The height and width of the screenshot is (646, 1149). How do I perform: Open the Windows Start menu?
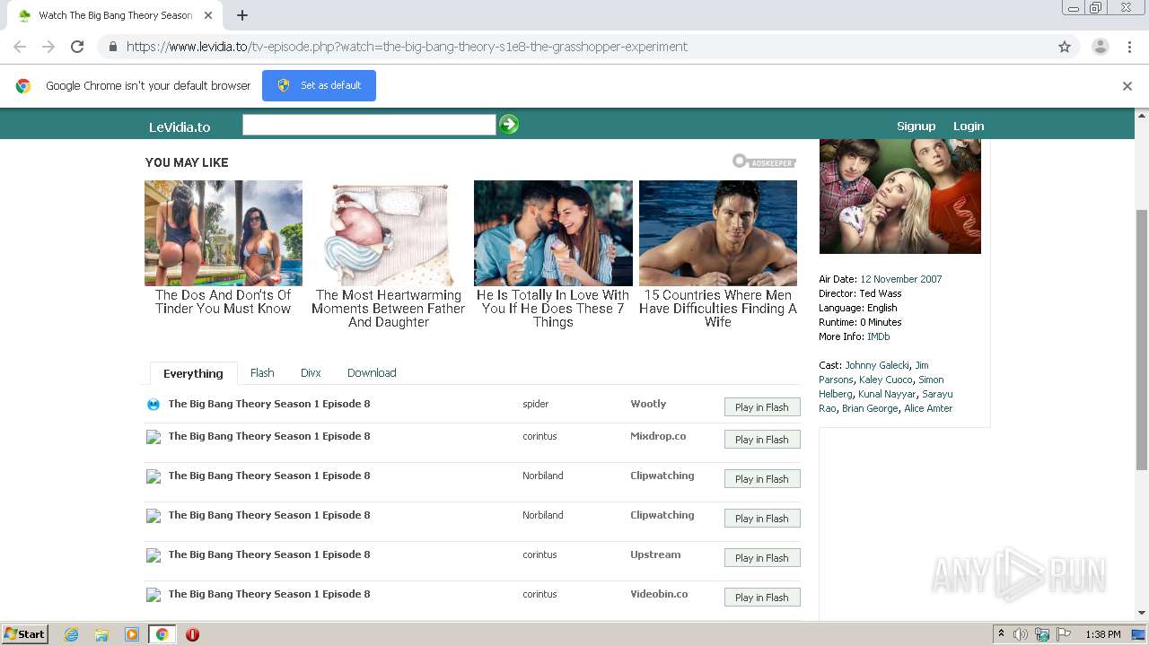(x=25, y=634)
